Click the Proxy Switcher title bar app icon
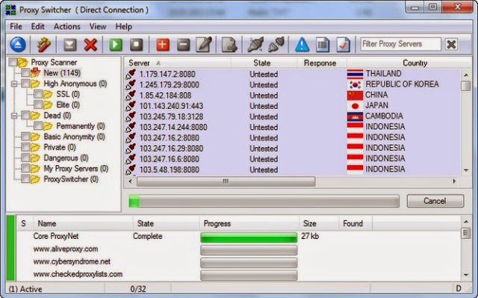478x298 pixels. pyautogui.click(x=10, y=10)
